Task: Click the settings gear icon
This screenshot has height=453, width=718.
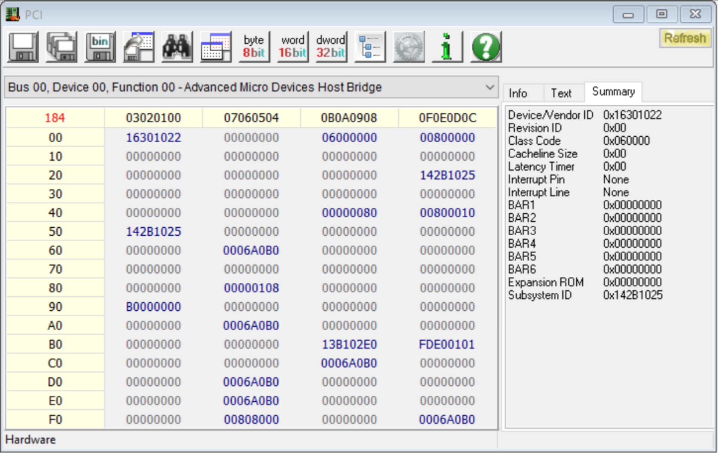Action: click(409, 46)
